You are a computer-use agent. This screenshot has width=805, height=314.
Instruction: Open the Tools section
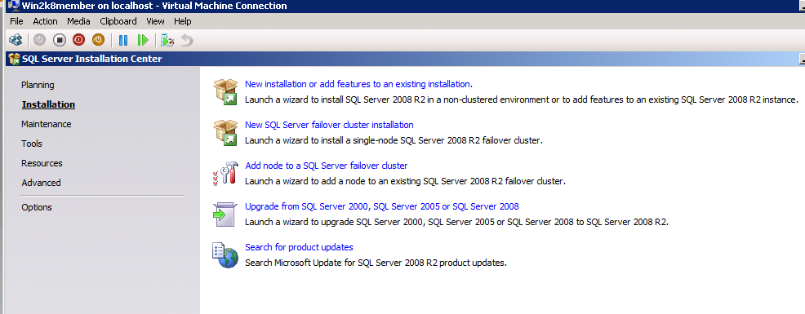point(31,144)
